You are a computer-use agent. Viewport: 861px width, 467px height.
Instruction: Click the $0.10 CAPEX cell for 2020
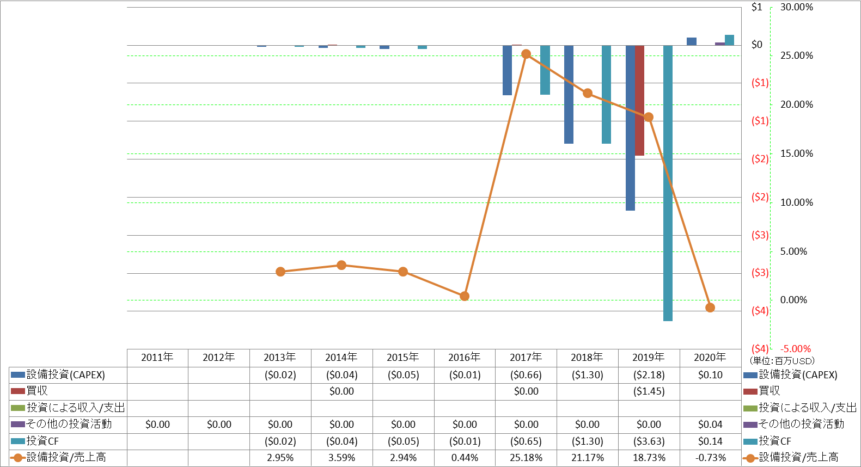[x=710, y=375]
